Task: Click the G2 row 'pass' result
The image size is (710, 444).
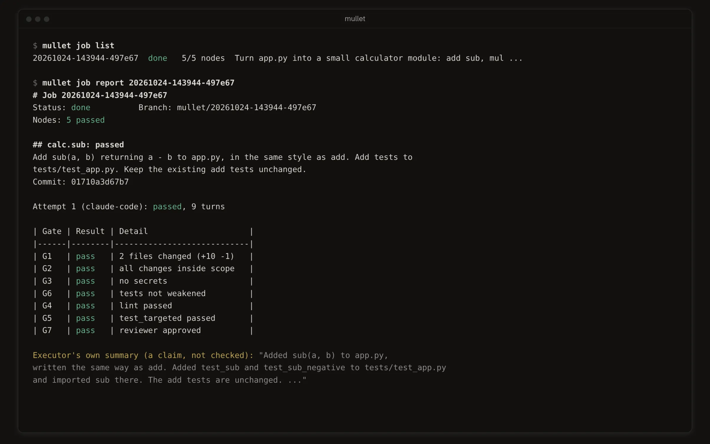Action: coord(85,268)
